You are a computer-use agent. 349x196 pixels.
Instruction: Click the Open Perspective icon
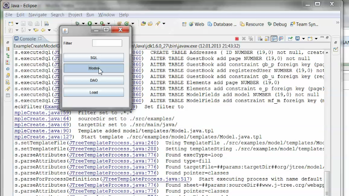[x=184, y=24]
